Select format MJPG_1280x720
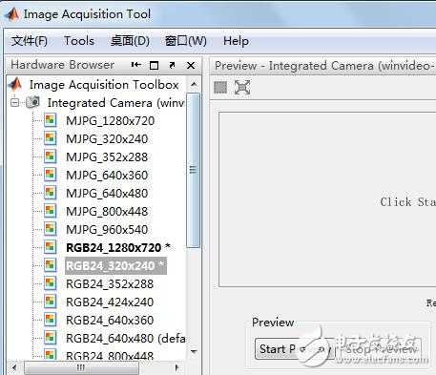436x375 pixels. (x=110, y=121)
